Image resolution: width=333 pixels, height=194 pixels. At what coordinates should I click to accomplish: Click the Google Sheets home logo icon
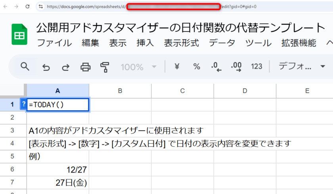point(18,35)
